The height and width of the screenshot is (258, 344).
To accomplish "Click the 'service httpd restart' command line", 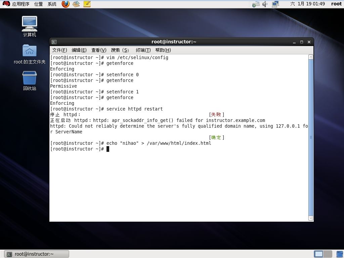I will 106,109.
